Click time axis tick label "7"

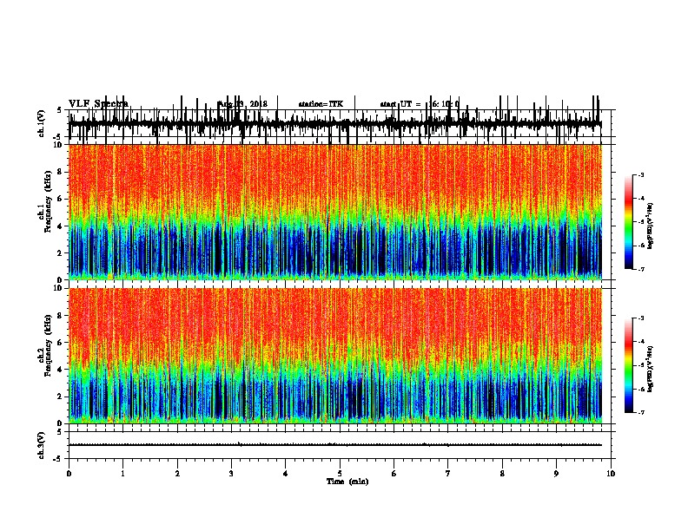coord(448,474)
